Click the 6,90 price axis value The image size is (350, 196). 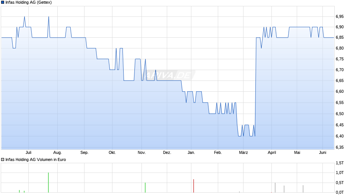(x=340, y=27)
